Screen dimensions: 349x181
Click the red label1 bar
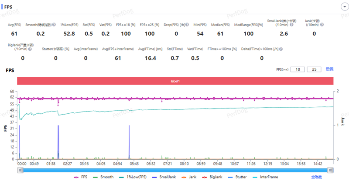pos(175,81)
